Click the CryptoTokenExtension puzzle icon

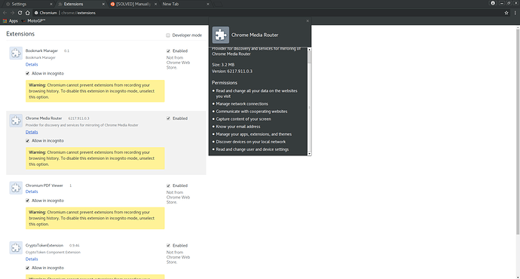point(16,248)
